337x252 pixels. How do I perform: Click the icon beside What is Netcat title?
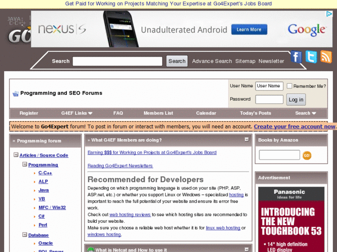pos(91,249)
